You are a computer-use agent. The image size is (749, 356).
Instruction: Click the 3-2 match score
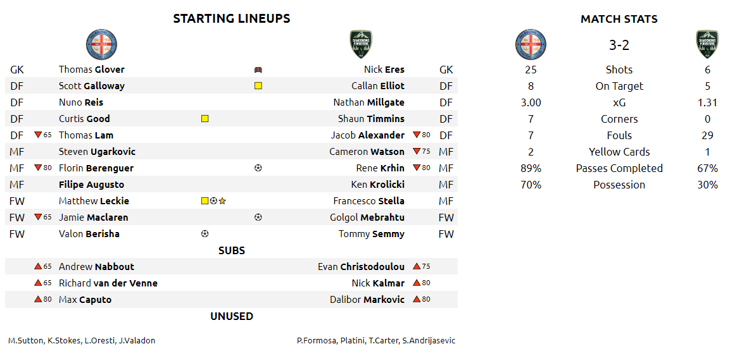pyautogui.click(x=619, y=46)
